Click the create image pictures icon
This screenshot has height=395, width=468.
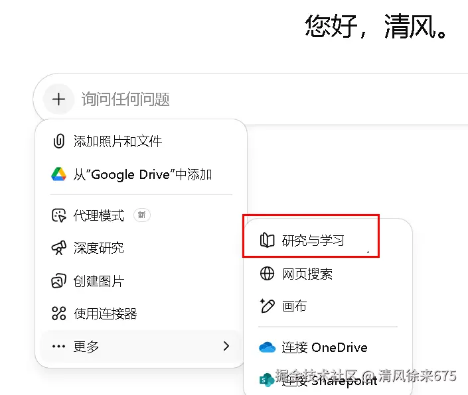coord(59,280)
